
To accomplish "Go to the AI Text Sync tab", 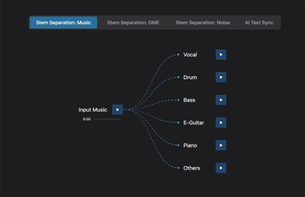I will coord(259,23).
